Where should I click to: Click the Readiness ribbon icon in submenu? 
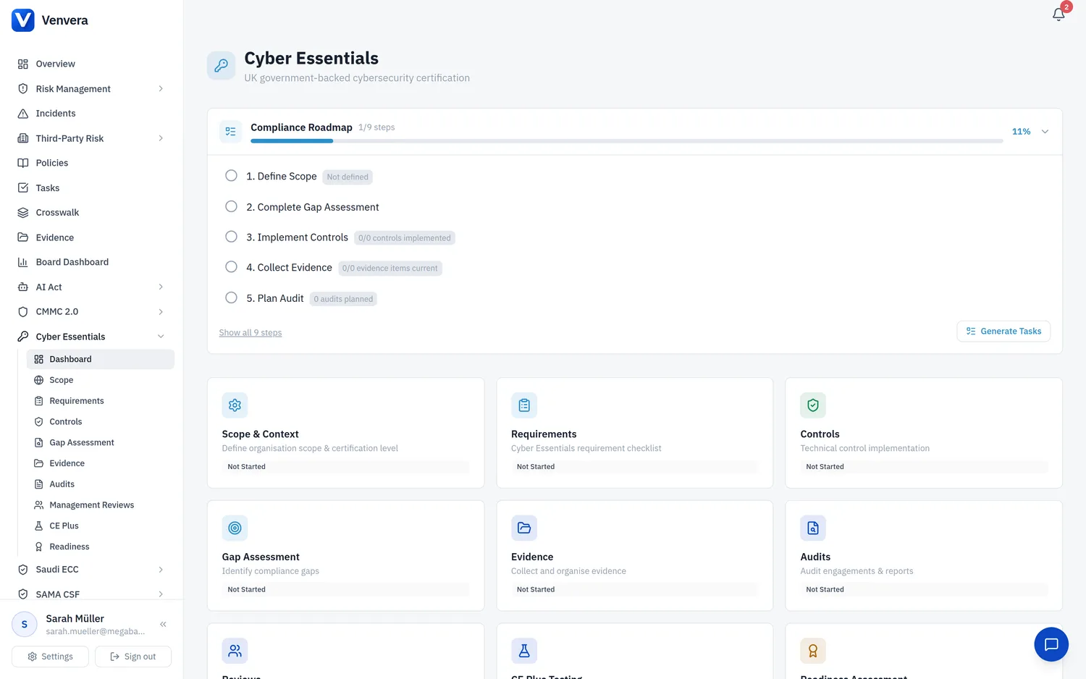(39, 547)
